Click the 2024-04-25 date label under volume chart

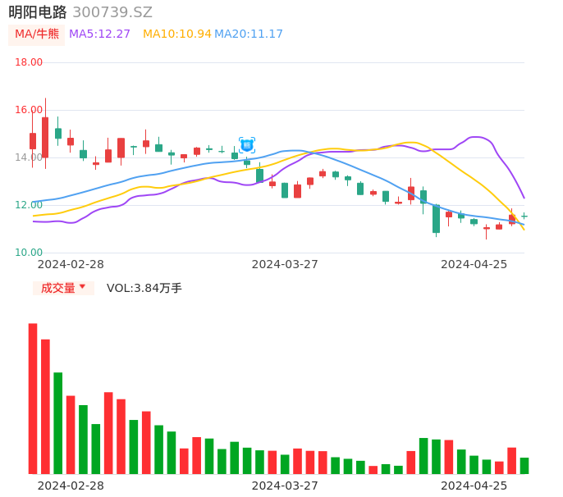[x=474, y=486]
